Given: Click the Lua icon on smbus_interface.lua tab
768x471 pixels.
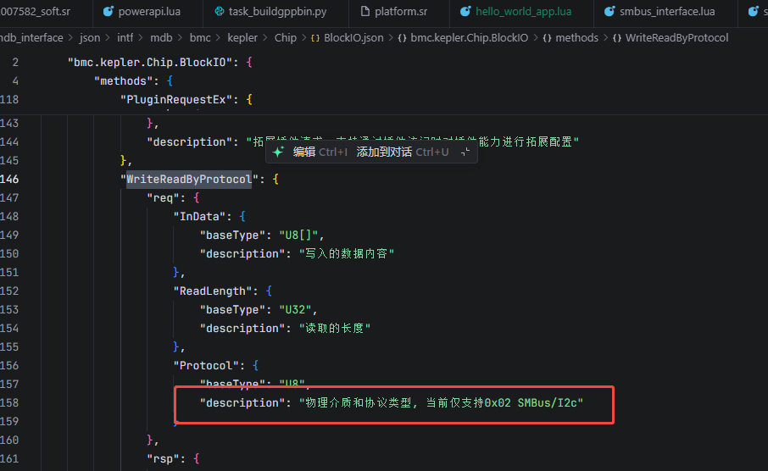Looking at the screenshot, I should coord(609,12).
